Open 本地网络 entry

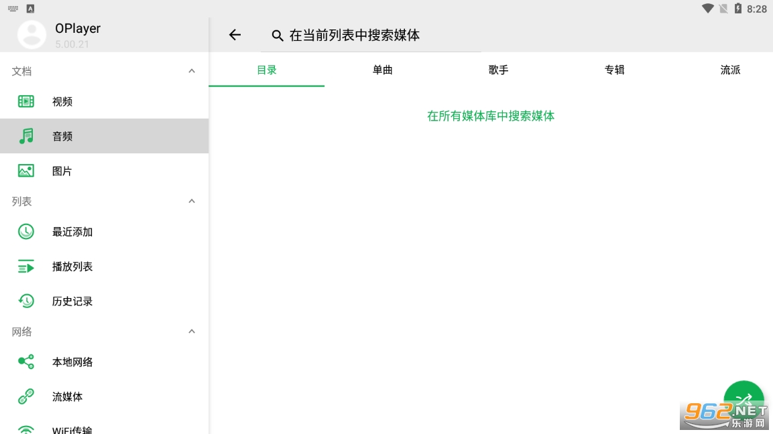click(105, 362)
